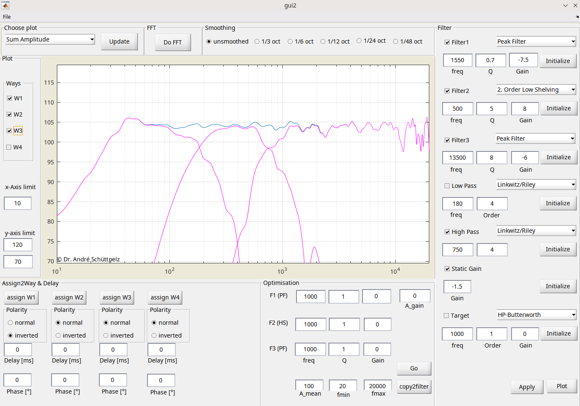Select 1/12 oct smoothing
580x406 pixels.
(x=335, y=41)
